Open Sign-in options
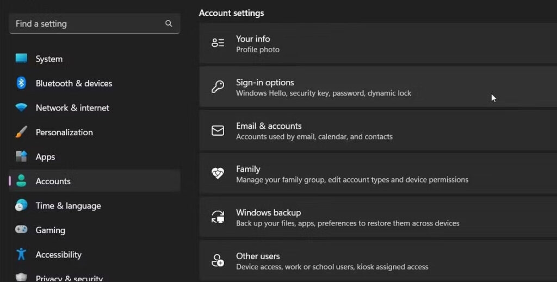 pyautogui.click(x=378, y=87)
